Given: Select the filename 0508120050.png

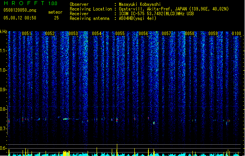Looking at the screenshot, I should [x=20, y=10].
